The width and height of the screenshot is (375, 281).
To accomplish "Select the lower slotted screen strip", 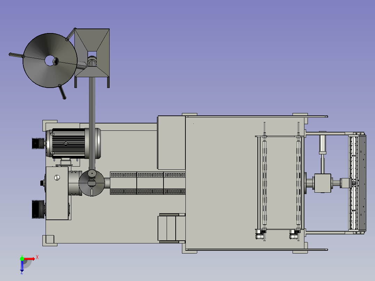I will pyautogui.click(x=147, y=191).
